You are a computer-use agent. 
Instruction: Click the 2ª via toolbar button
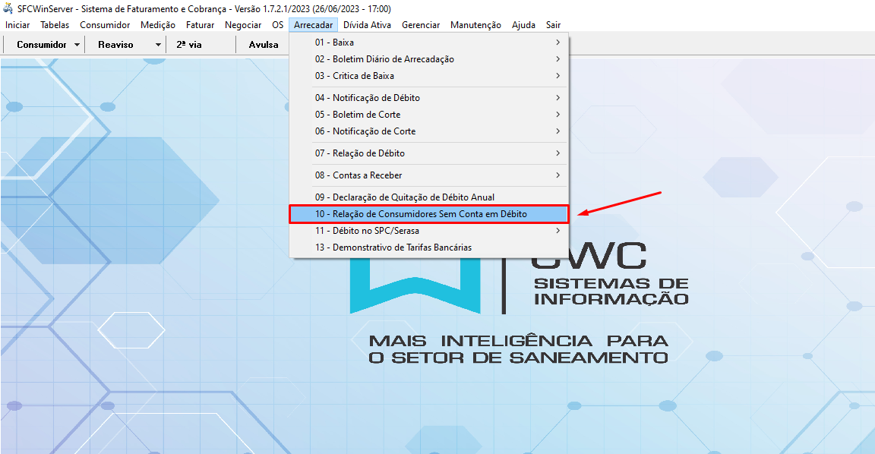pos(189,45)
